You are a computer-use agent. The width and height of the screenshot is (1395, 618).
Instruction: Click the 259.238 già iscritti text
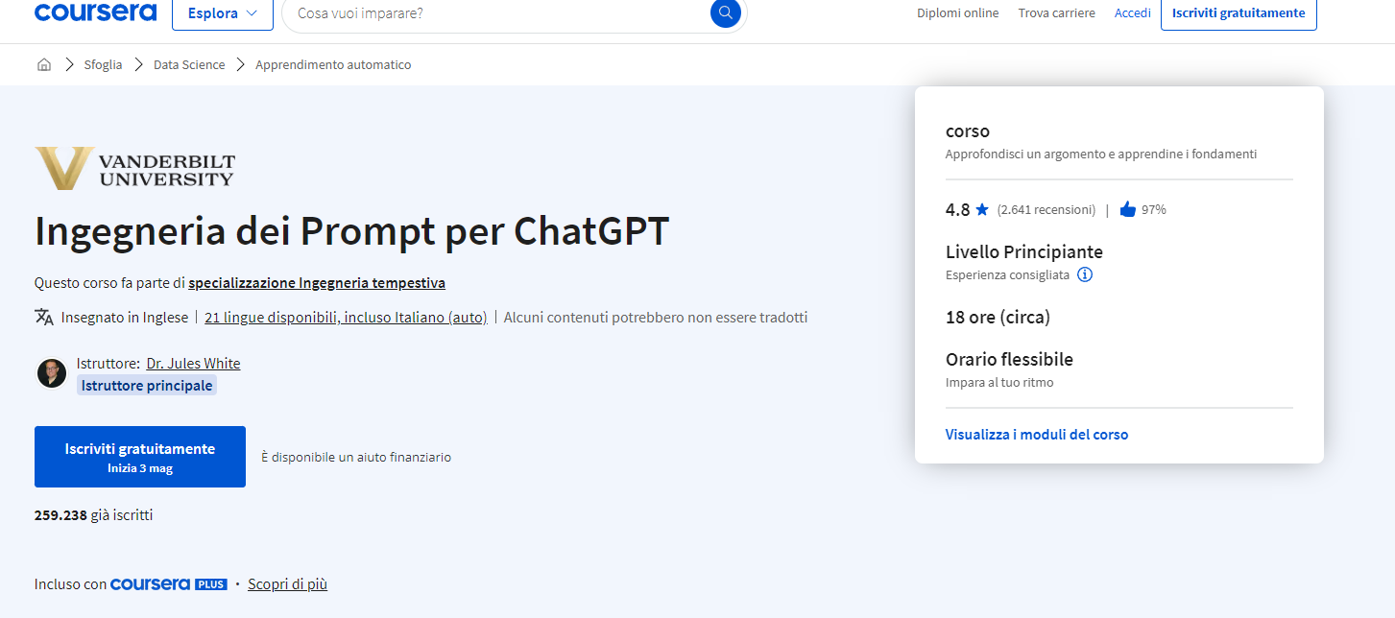point(93,515)
